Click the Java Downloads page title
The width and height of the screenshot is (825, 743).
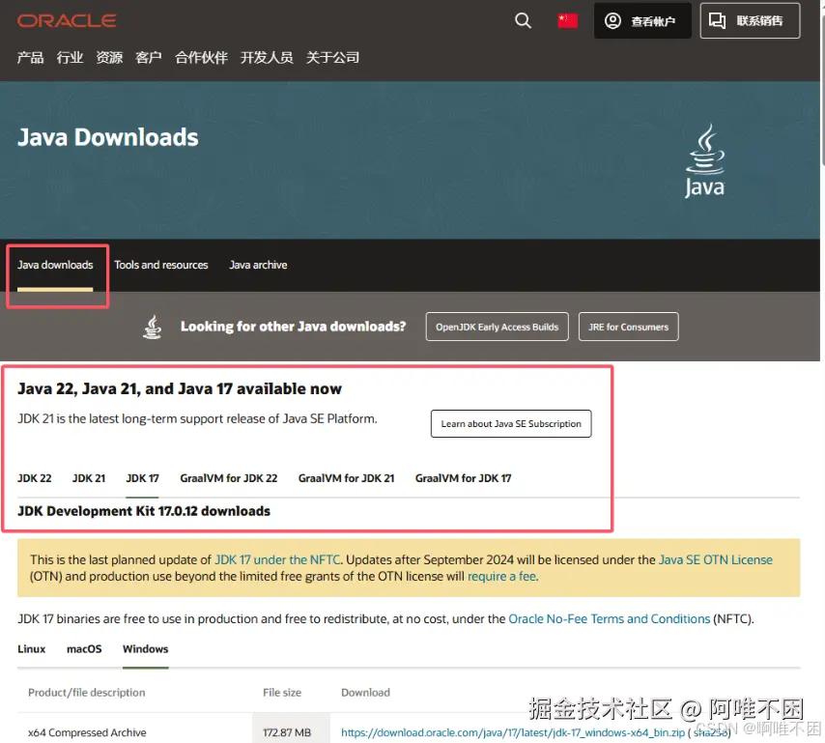(108, 137)
